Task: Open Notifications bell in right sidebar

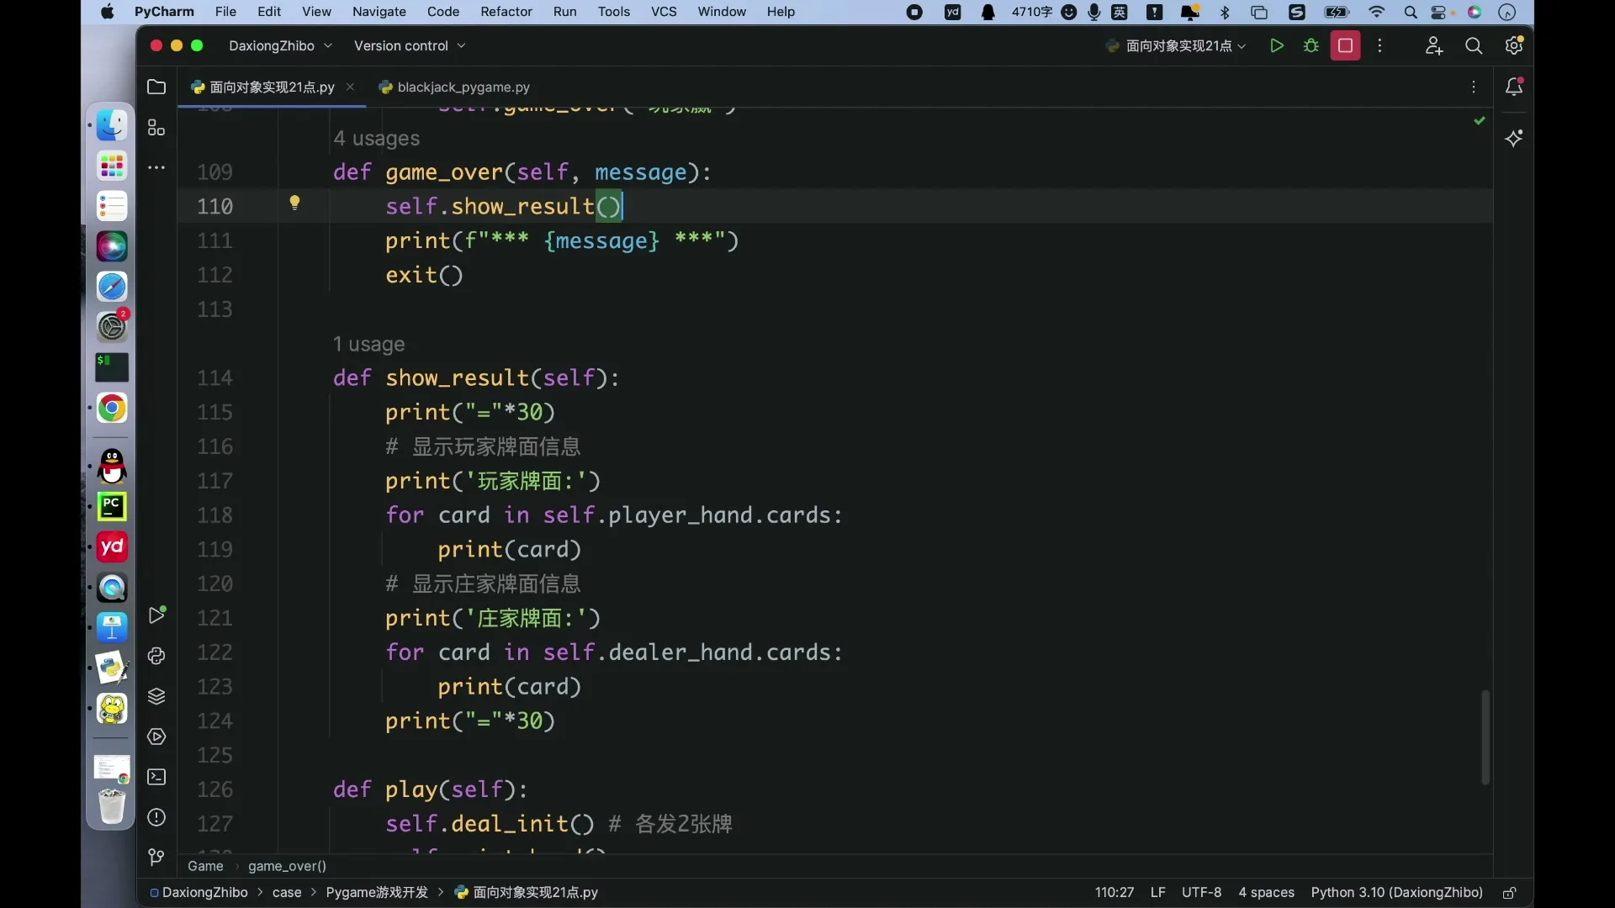Action: coord(1514,87)
